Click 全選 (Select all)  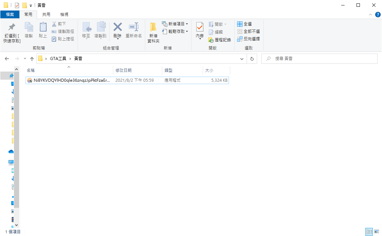coord(244,24)
